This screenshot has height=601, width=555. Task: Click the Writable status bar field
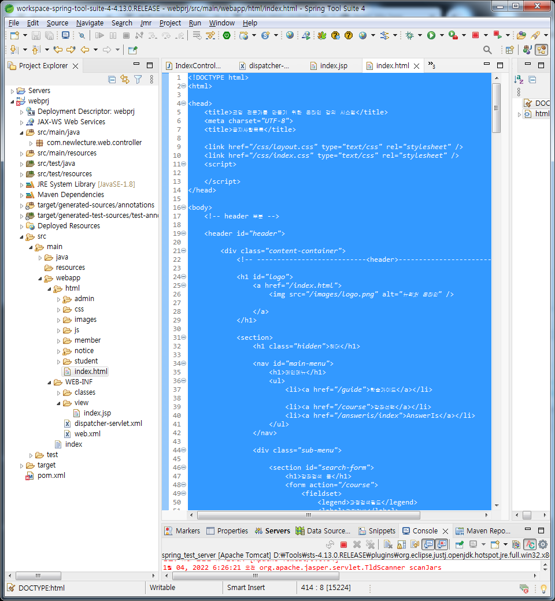(162, 588)
